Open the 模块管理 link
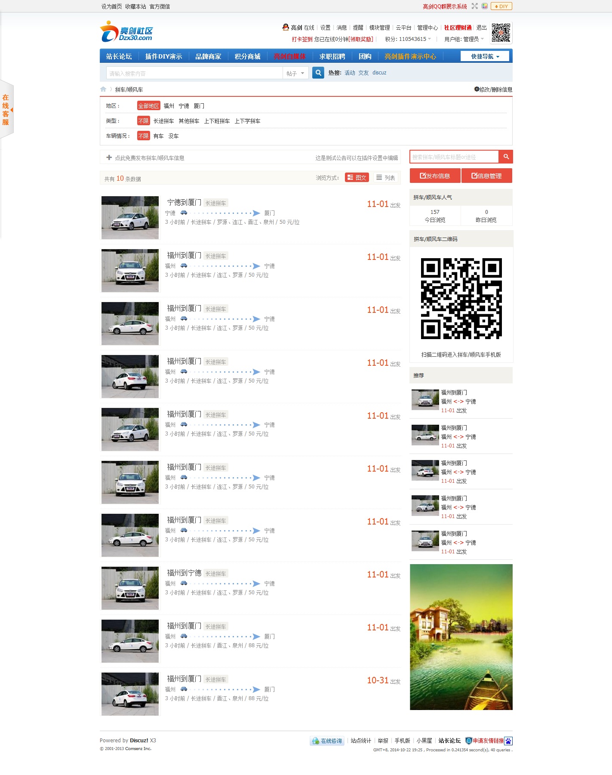Viewport: 612px width, 775px height. coord(379,28)
